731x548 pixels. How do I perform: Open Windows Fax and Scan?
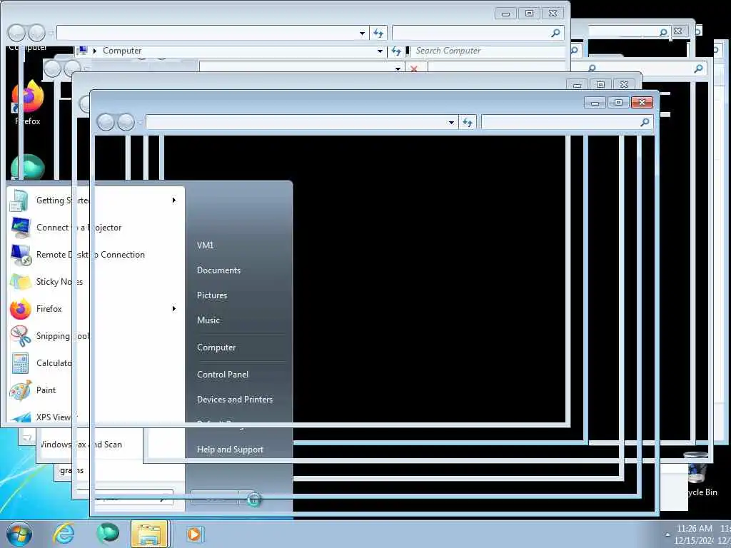tap(80, 445)
